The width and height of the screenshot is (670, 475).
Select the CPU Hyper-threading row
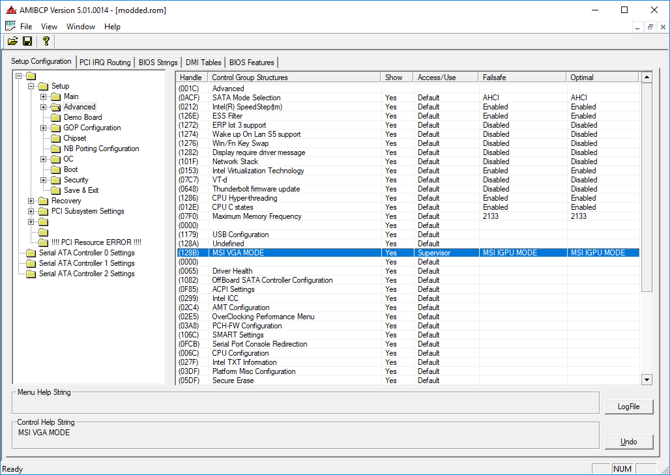(x=408, y=198)
